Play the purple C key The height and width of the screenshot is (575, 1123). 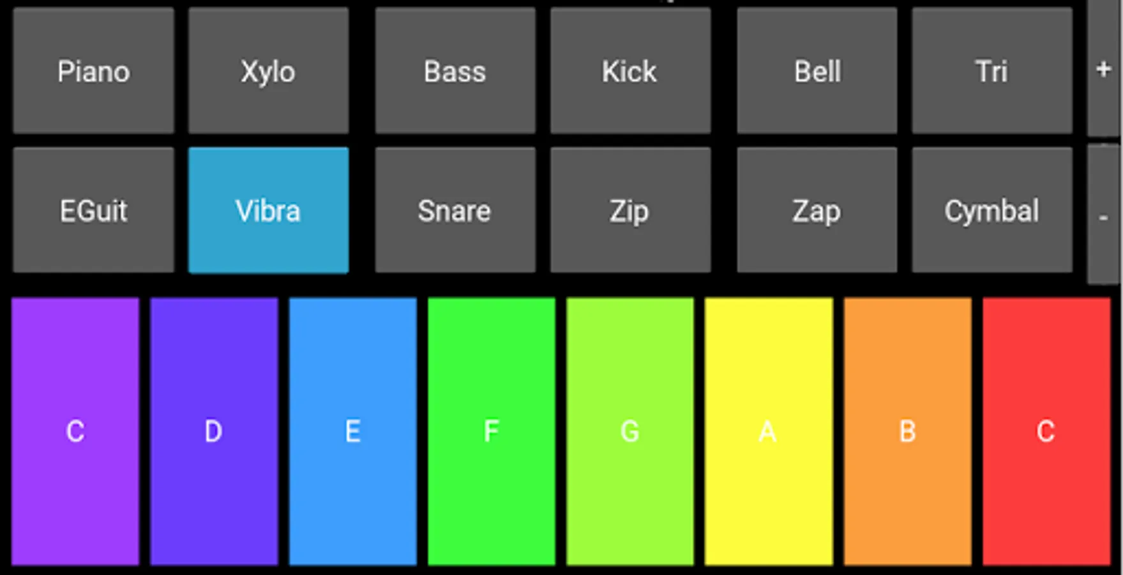pyautogui.click(x=75, y=431)
